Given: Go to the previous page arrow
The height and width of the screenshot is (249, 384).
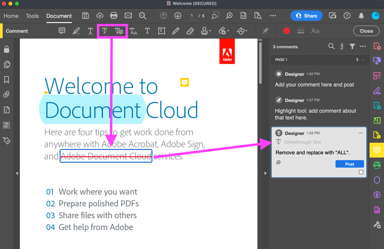Looking at the screenshot, I should click(x=163, y=16).
